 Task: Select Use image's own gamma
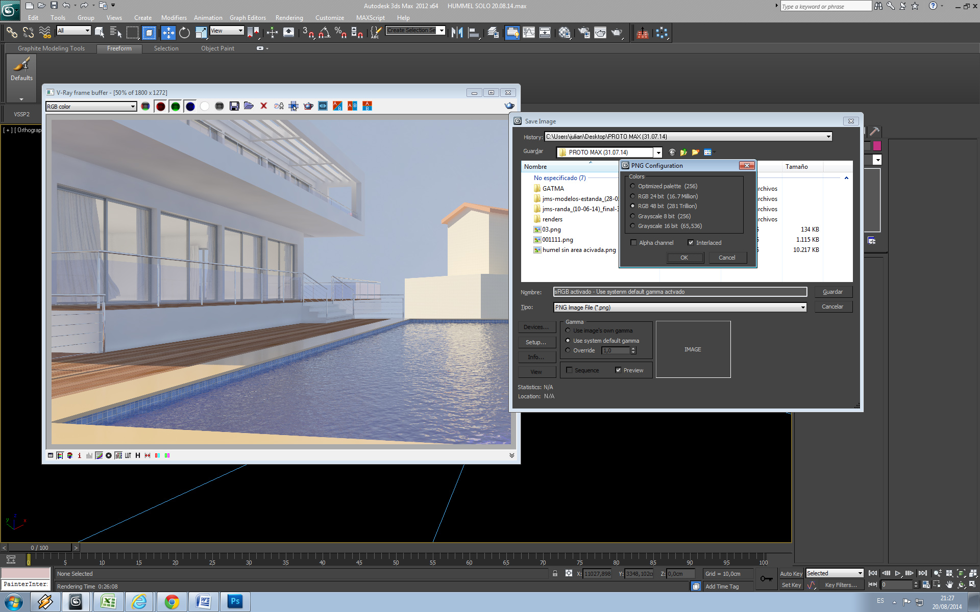point(568,330)
